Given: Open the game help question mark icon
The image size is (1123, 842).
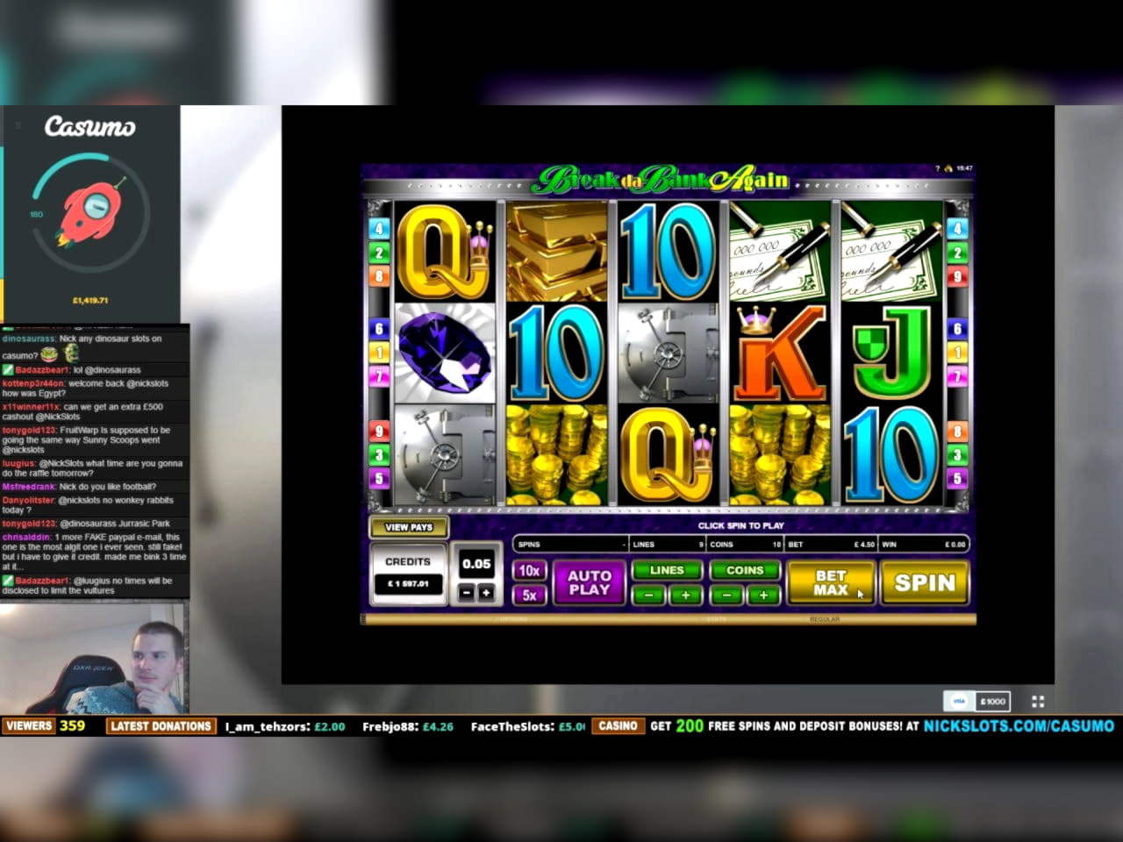Looking at the screenshot, I should click(x=937, y=168).
